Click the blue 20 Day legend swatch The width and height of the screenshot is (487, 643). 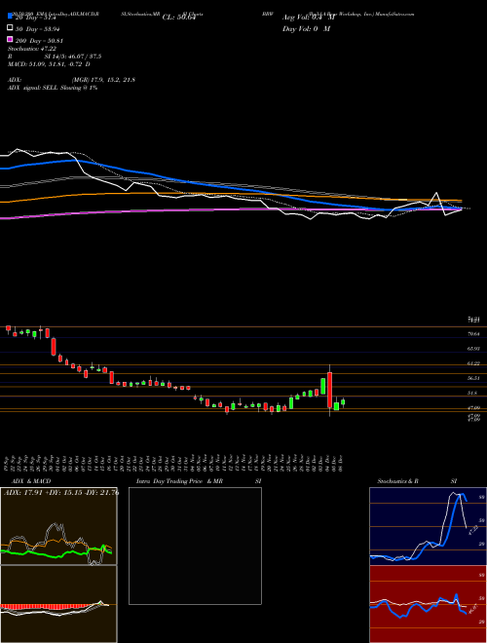pyautogui.click(x=10, y=17)
